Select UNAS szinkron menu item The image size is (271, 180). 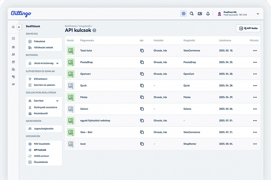[x=41, y=156]
